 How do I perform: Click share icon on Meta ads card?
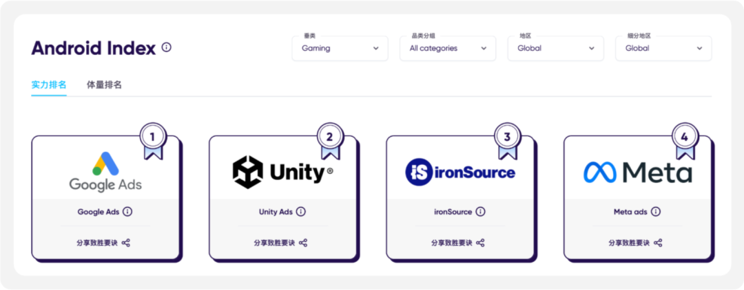click(658, 243)
